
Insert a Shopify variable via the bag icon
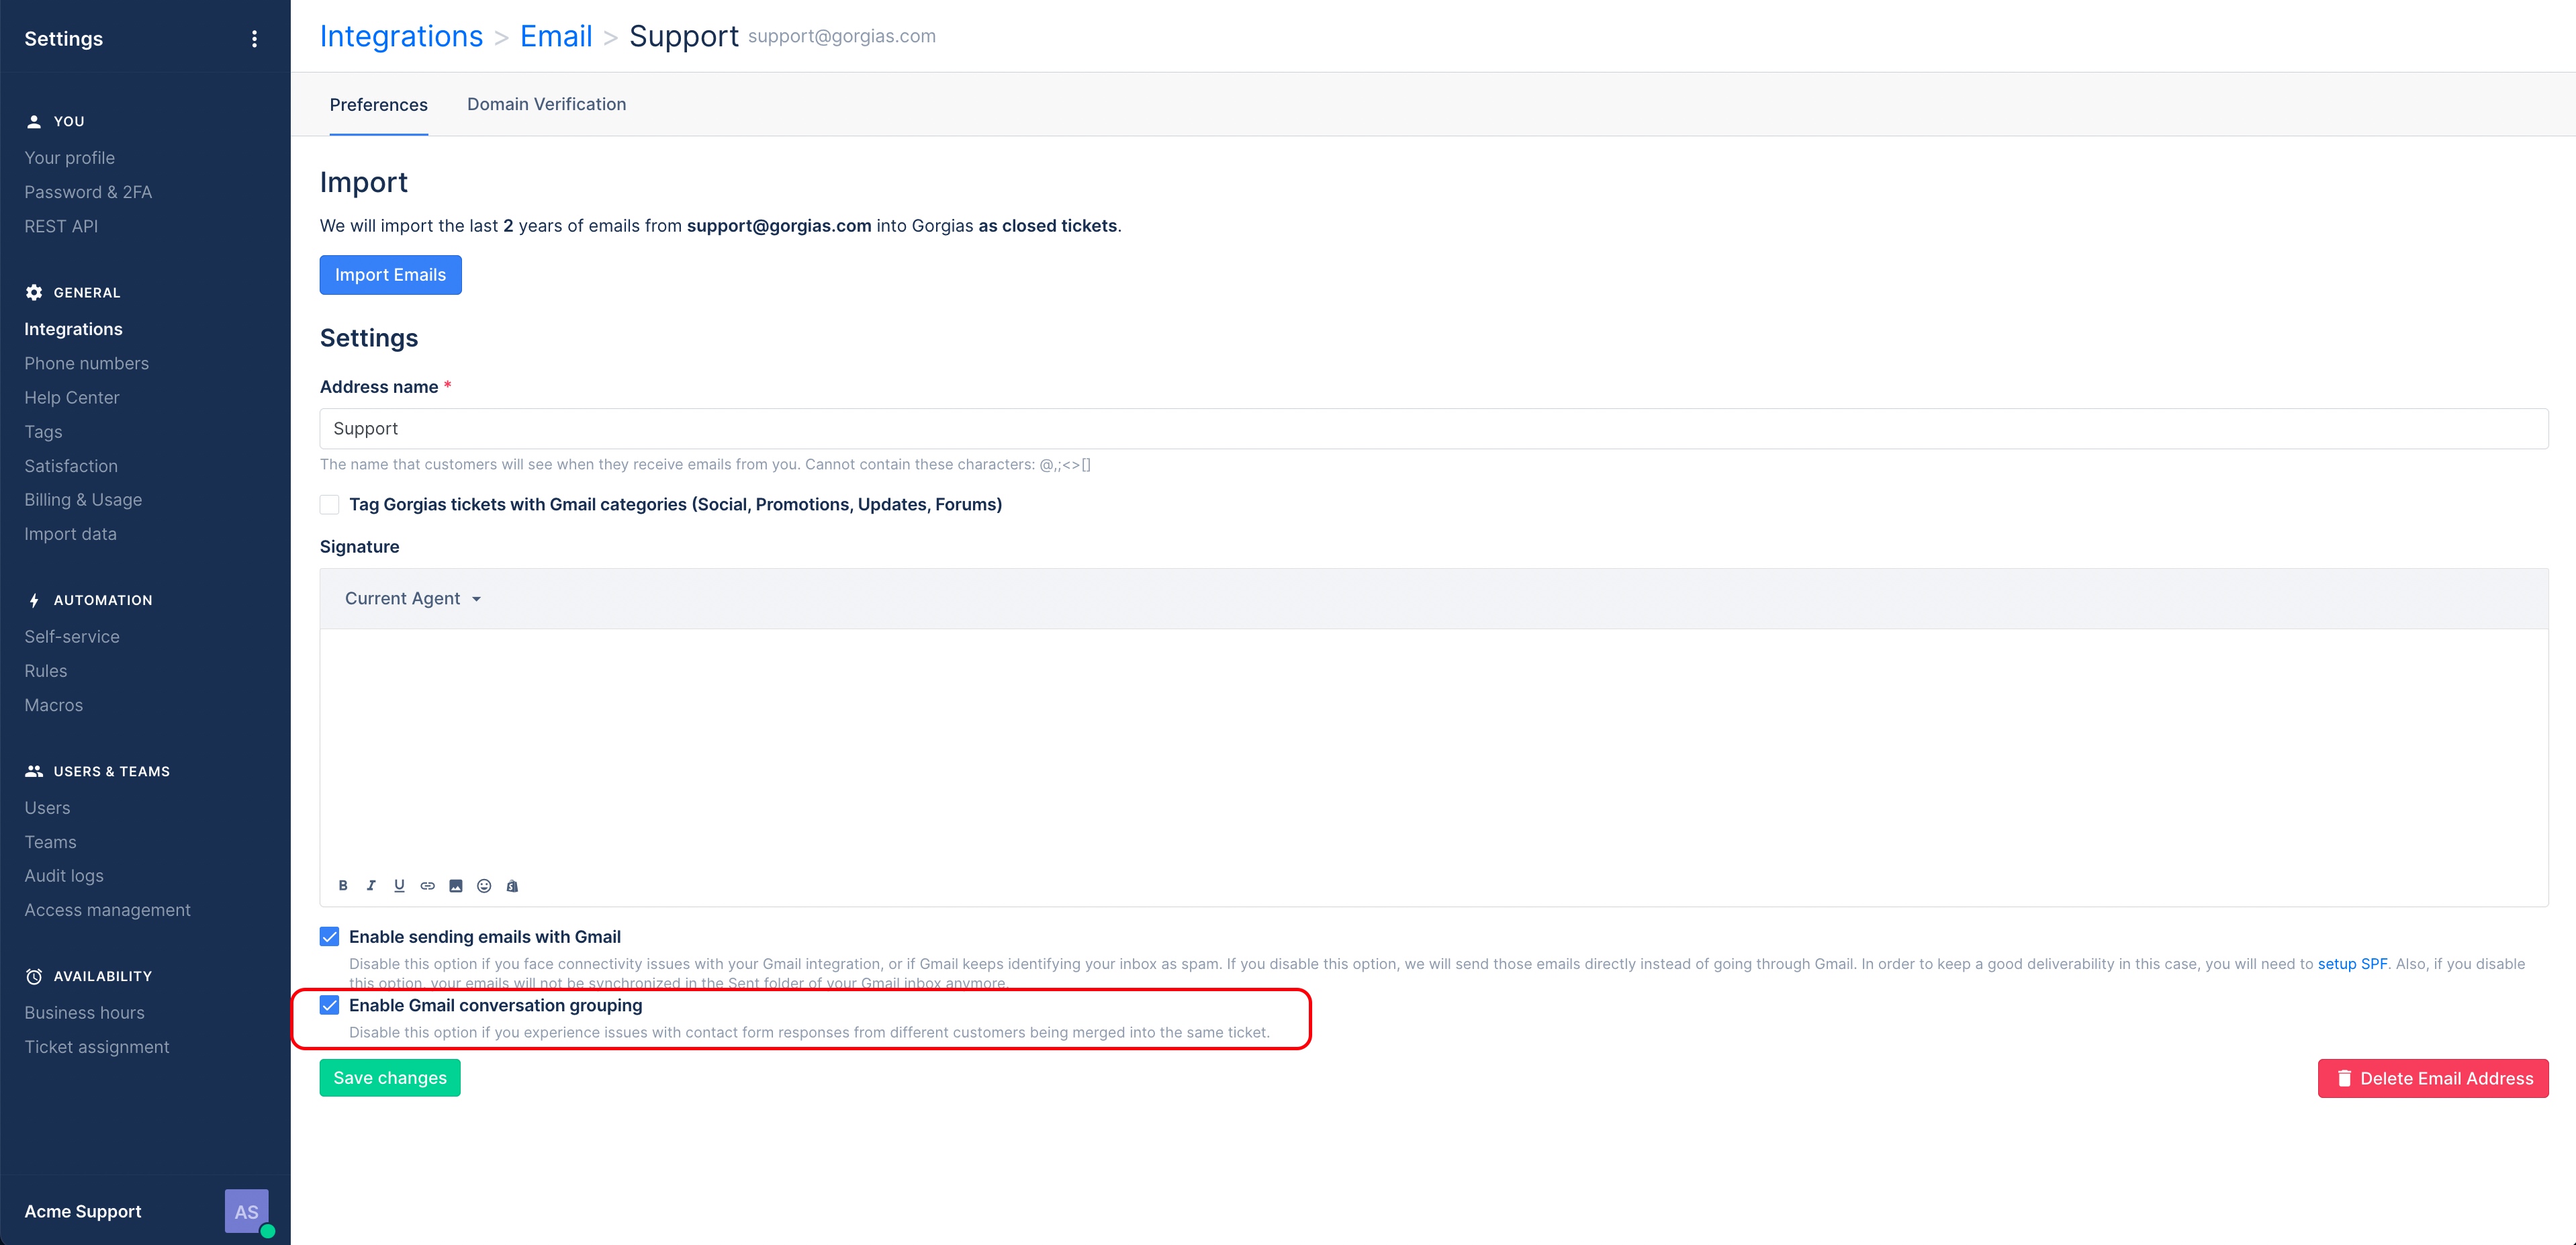pyautogui.click(x=512, y=886)
